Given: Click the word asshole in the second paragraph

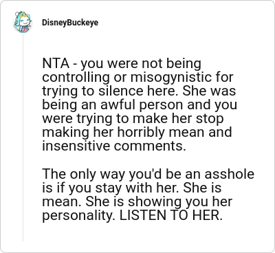Looking at the screenshot, I should [x=229, y=174].
